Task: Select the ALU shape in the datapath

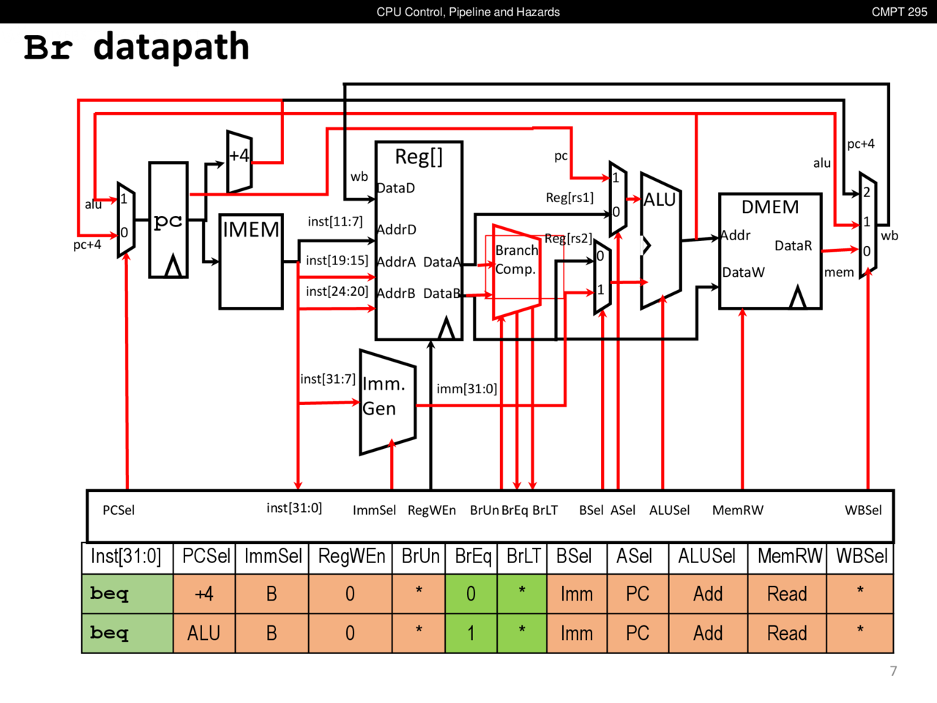Action: tap(660, 242)
